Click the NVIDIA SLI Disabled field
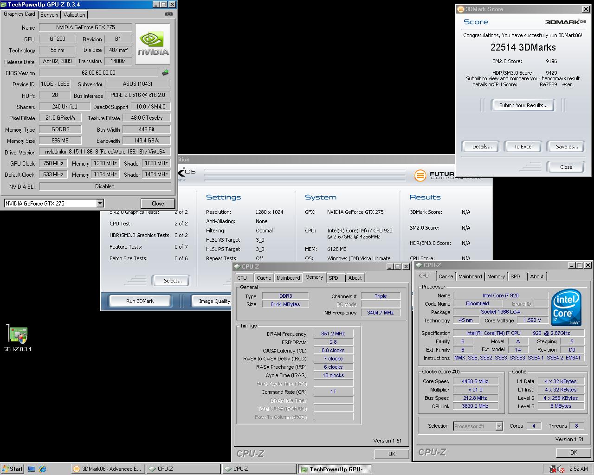Screen dimensions: 594x475 point(105,186)
